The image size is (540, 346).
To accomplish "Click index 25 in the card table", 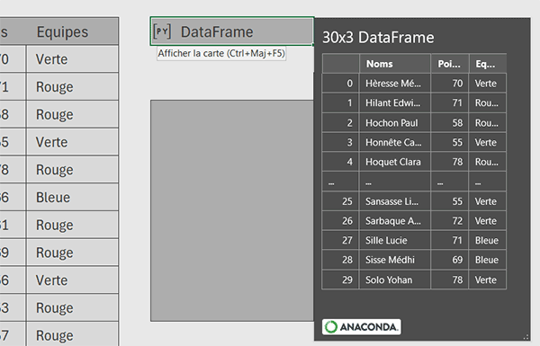I will coord(340,201).
